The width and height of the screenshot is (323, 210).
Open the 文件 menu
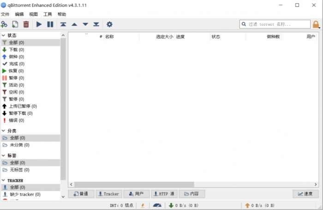click(x=5, y=14)
